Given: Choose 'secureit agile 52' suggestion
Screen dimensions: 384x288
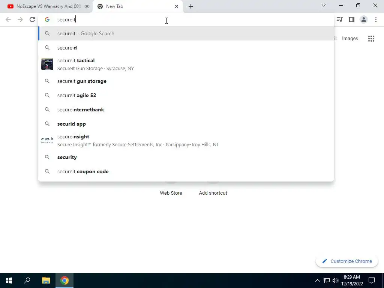Looking at the screenshot, I should pos(186,95).
